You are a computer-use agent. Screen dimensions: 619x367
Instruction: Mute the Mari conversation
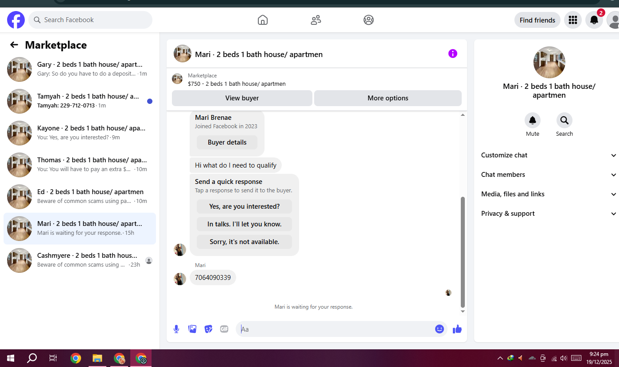(x=533, y=120)
